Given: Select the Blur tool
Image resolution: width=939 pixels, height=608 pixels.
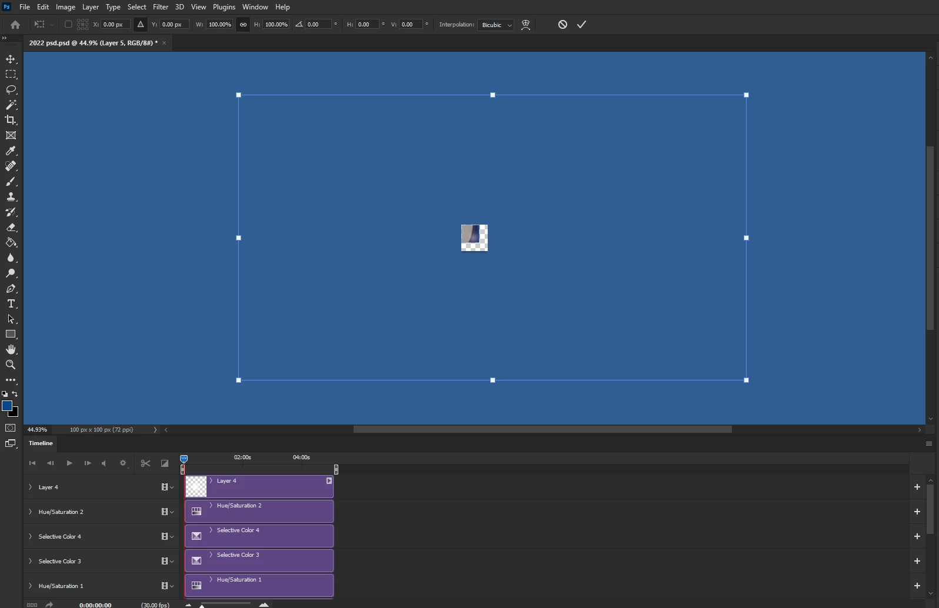Looking at the screenshot, I should [11, 258].
